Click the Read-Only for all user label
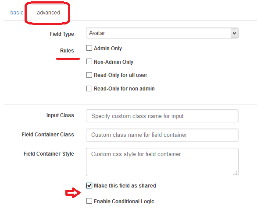This screenshot has height=212, width=257. pyautogui.click(x=121, y=75)
